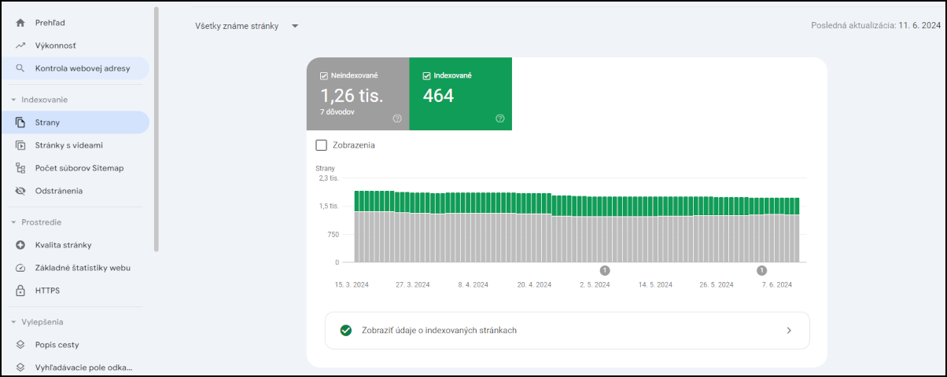
Task: Open Odstránenia section
Action: pyautogui.click(x=75, y=191)
